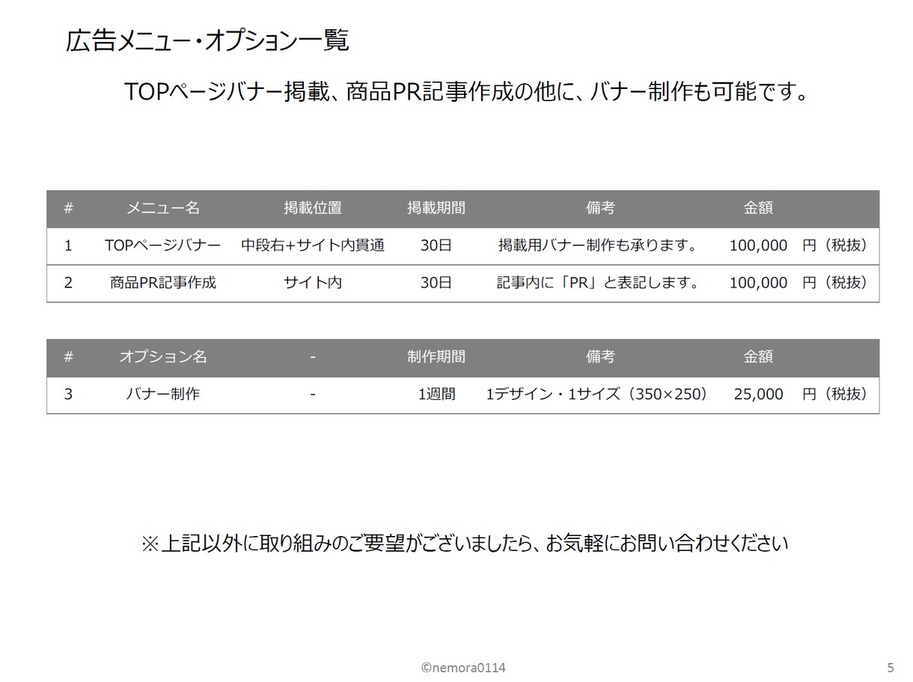913x682 pixels.
Task: Click row number 1 in the menu table
Action: [68, 246]
